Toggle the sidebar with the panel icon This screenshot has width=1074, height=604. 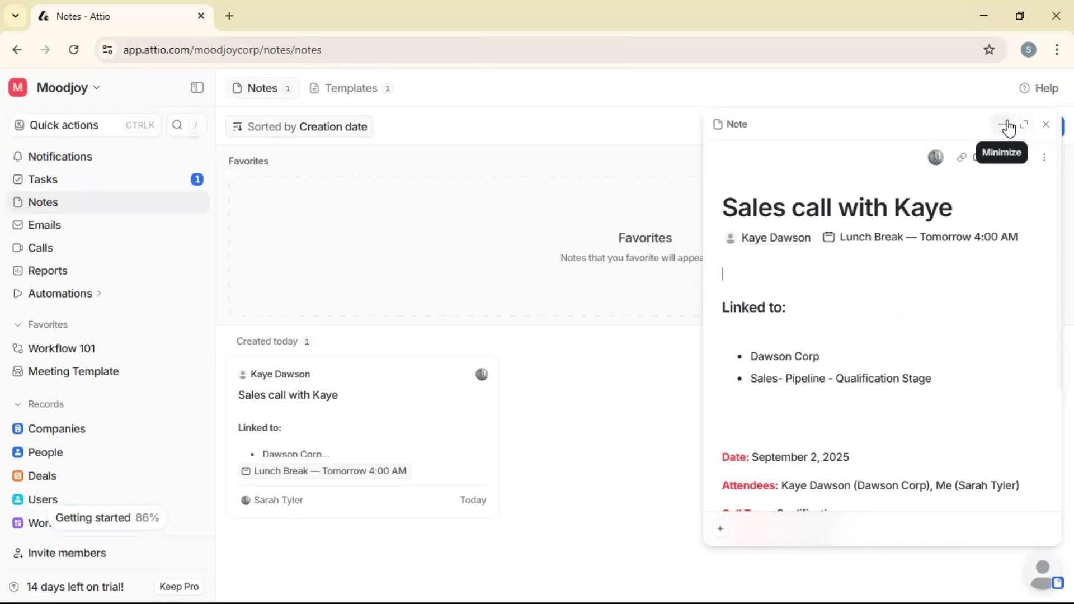[196, 88]
